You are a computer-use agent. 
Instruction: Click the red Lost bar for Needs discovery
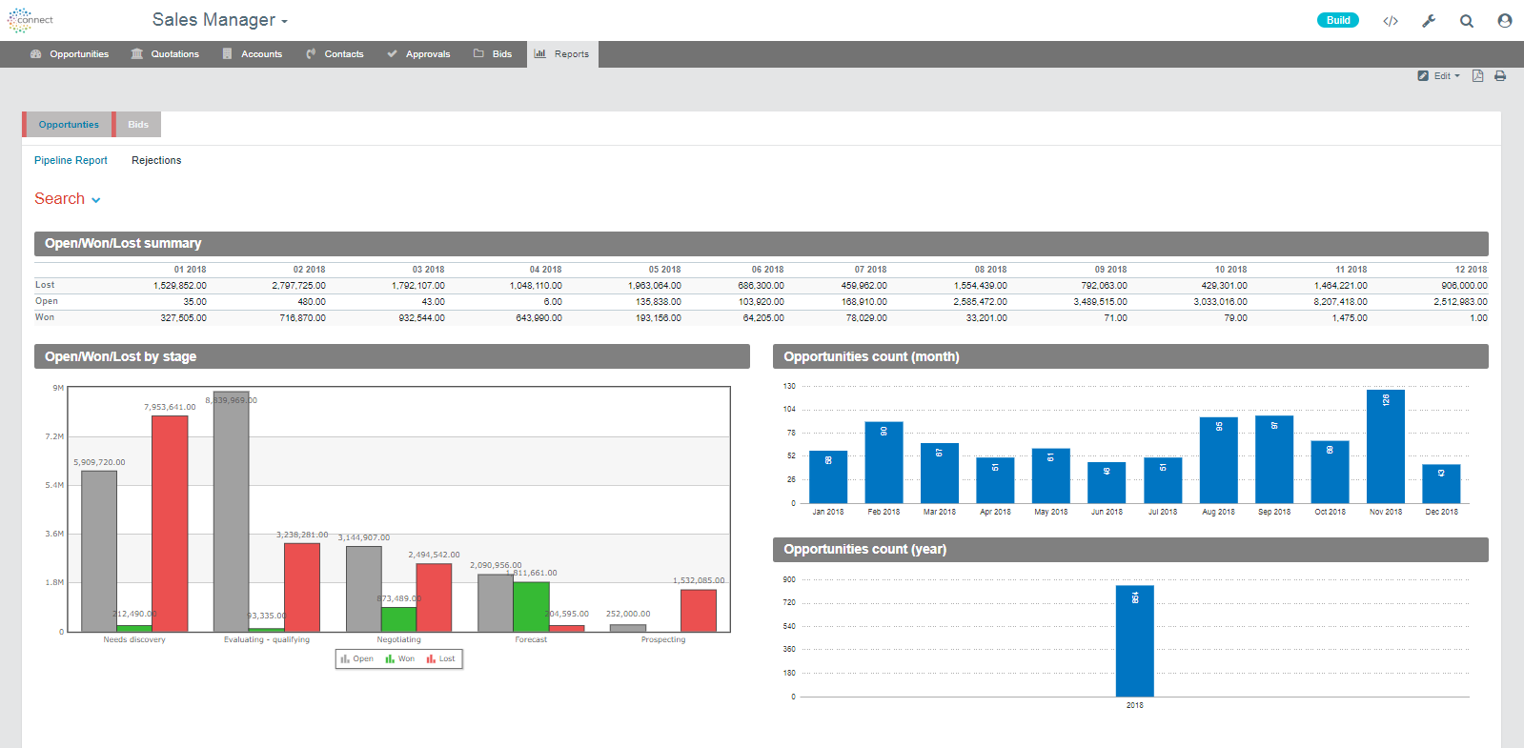click(170, 524)
